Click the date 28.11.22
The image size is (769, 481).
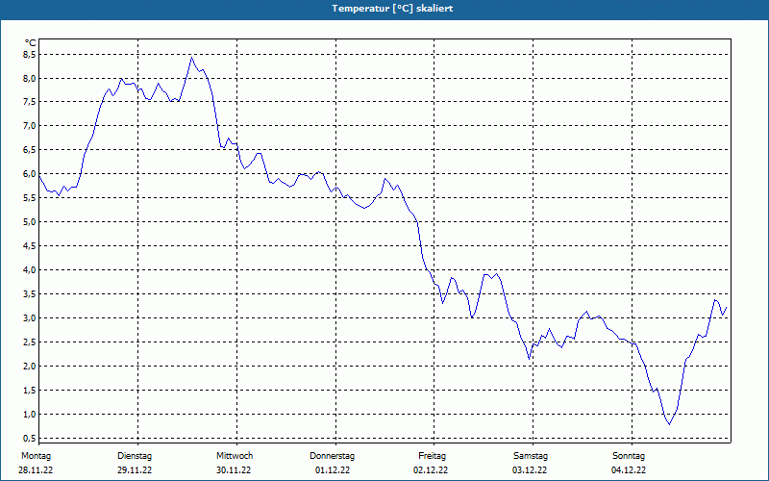(x=36, y=470)
